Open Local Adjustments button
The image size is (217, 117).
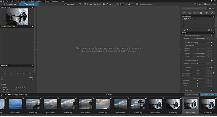point(144,4)
